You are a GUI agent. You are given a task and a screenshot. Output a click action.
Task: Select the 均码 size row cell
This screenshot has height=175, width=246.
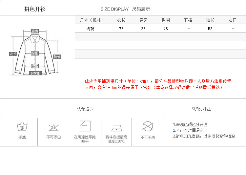(x=90, y=29)
